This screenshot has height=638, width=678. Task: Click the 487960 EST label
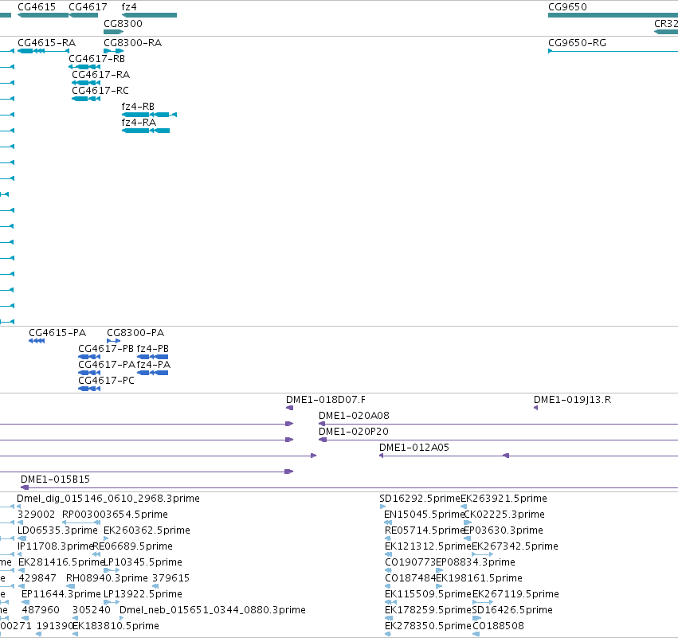(x=41, y=610)
